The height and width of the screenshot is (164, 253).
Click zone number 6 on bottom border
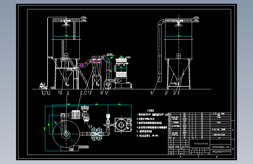click(x=217, y=157)
